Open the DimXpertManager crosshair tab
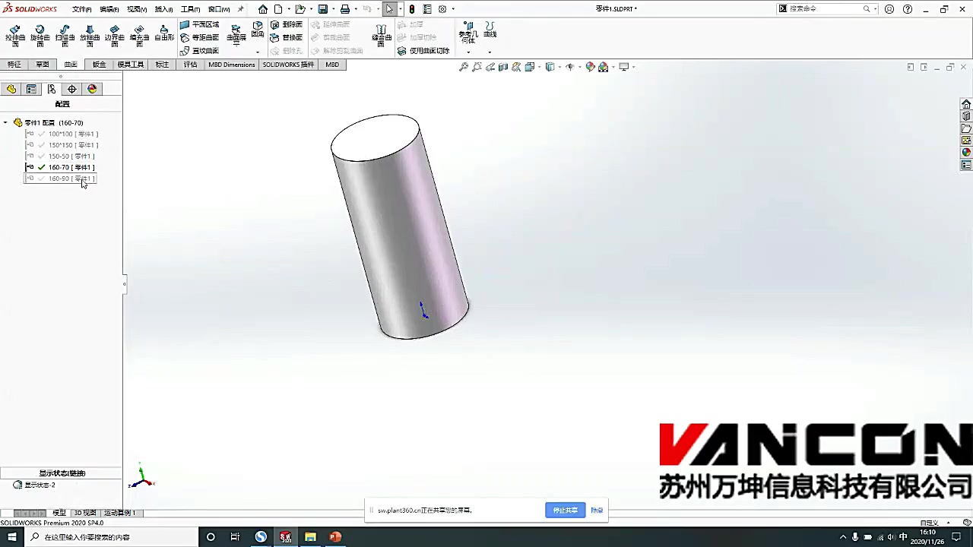Image resolution: width=973 pixels, height=547 pixels. pos(72,89)
